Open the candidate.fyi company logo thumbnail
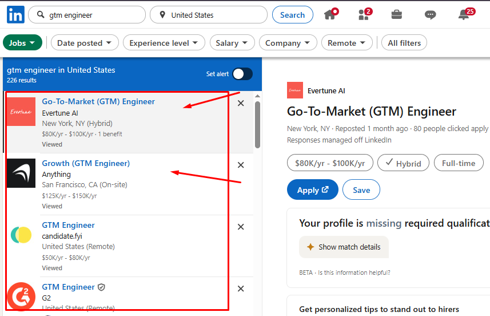This screenshot has width=490, height=316. (21, 235)
